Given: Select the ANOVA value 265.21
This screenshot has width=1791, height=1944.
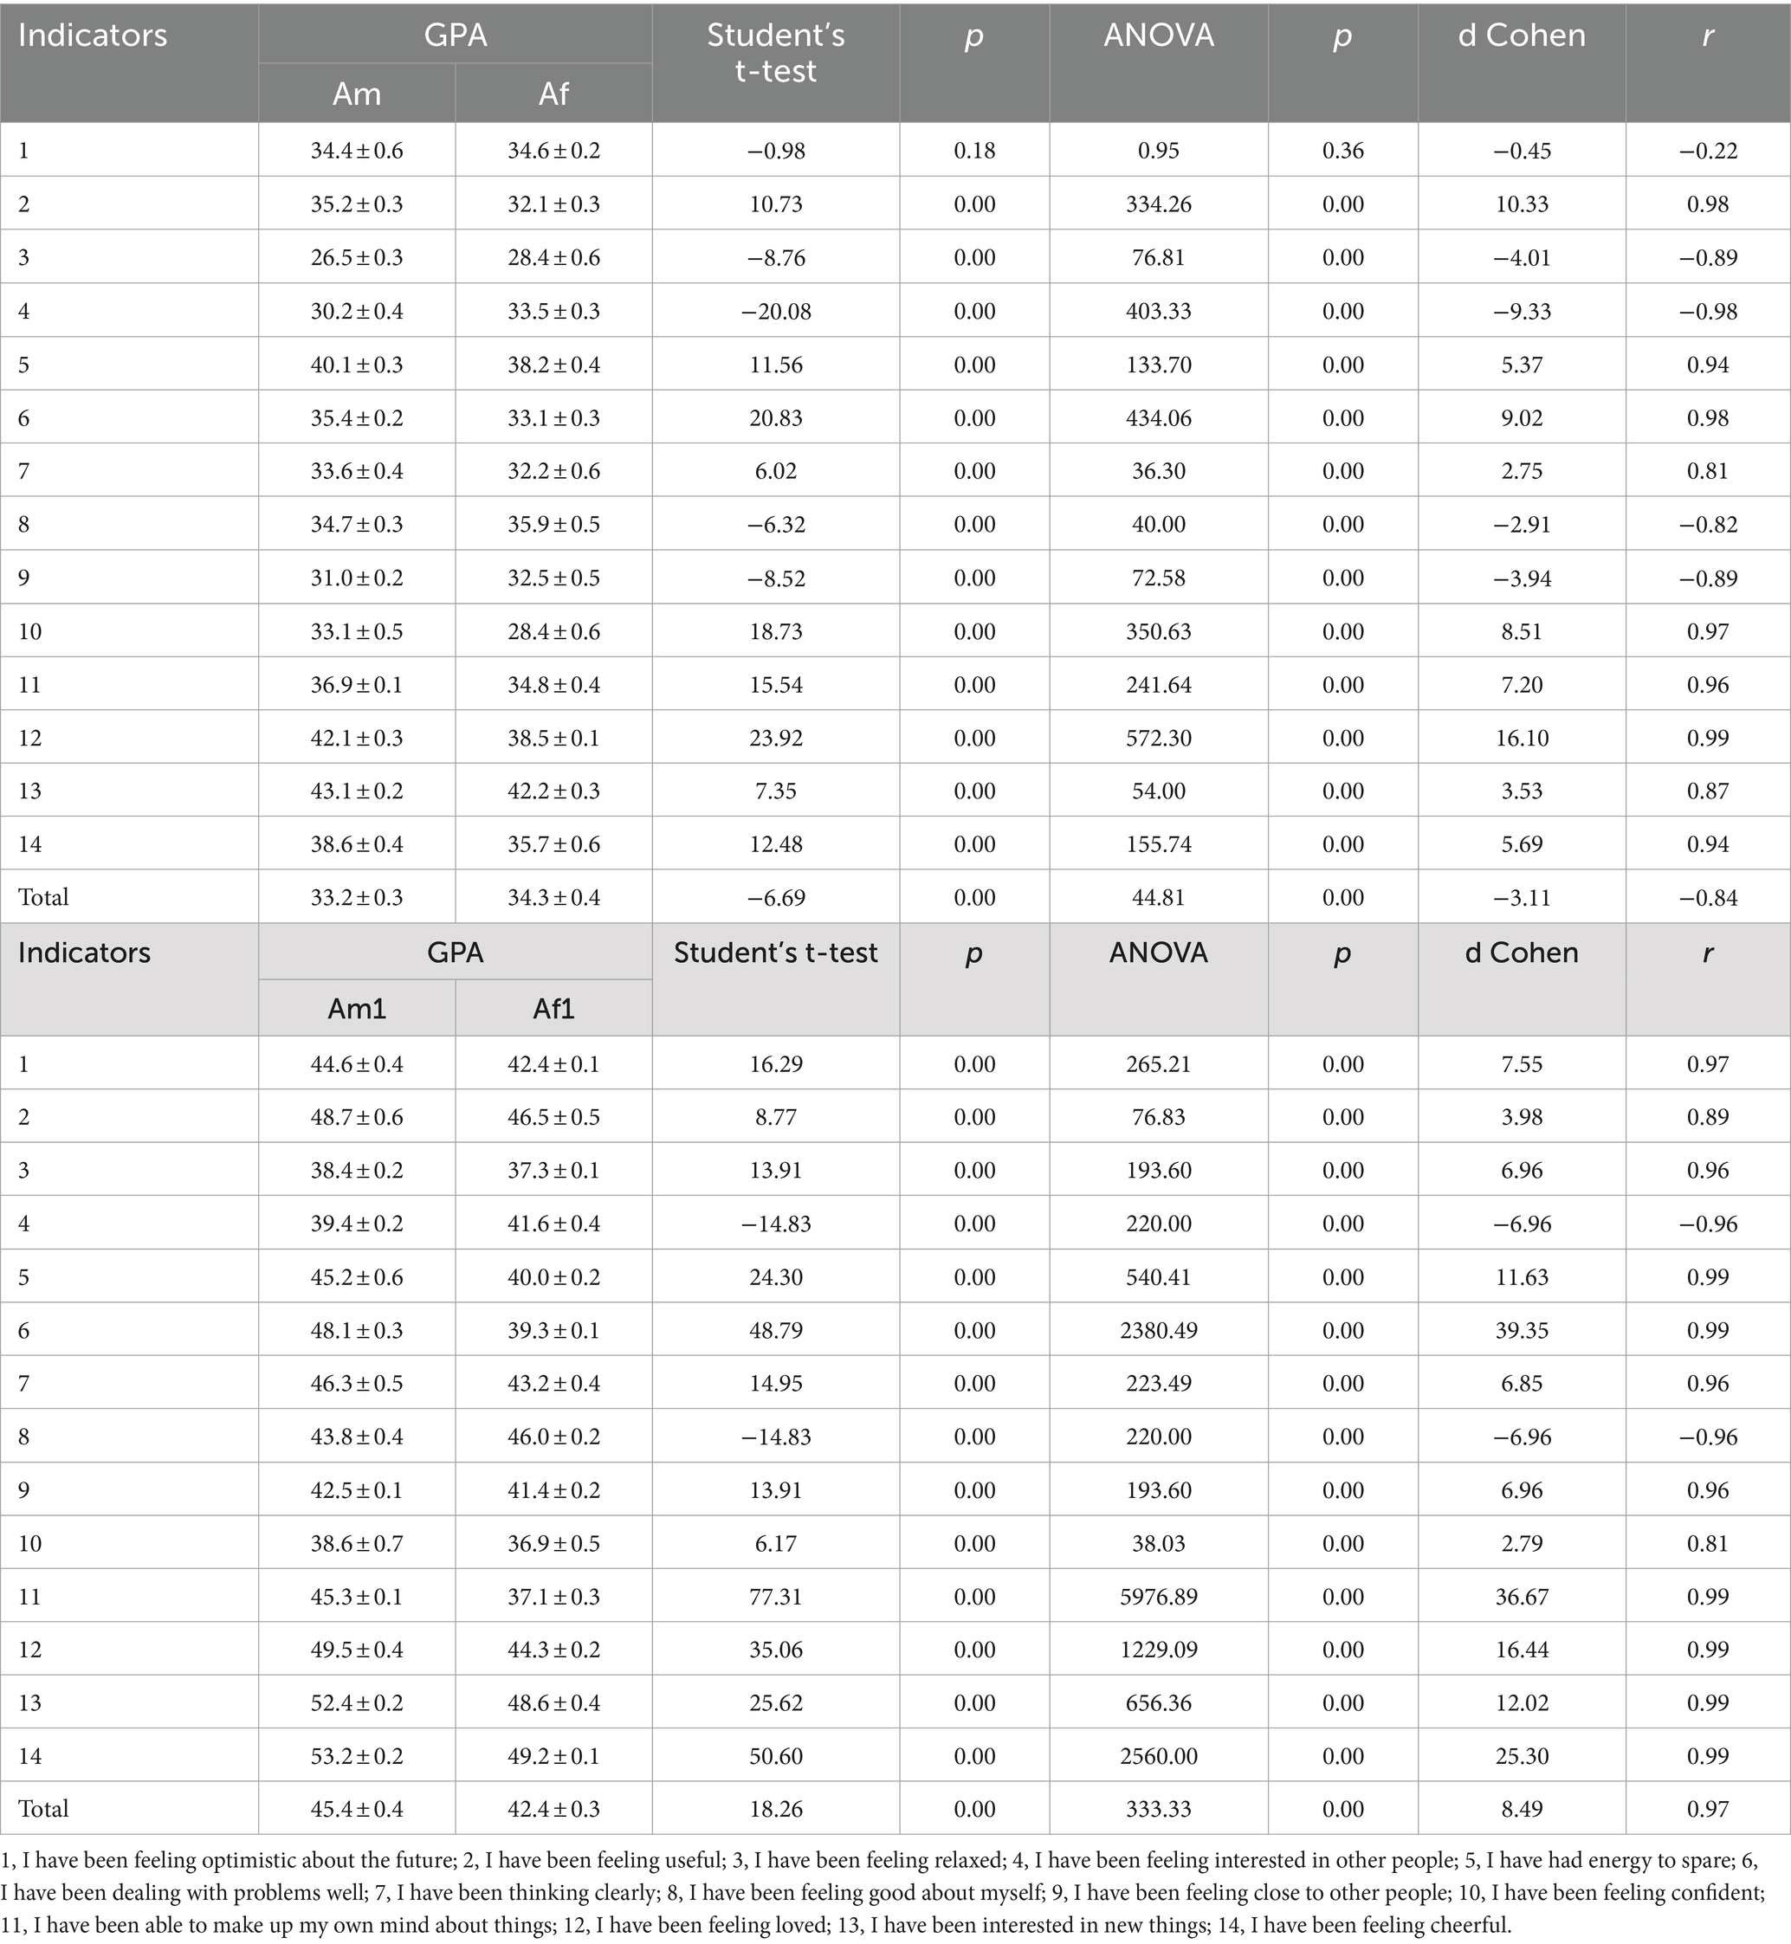Looking at the screenshot, I should (x=1158, y=1064).
